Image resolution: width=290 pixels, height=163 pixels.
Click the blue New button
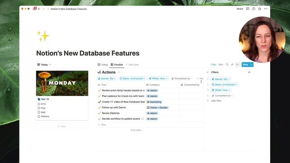(246, 64)
